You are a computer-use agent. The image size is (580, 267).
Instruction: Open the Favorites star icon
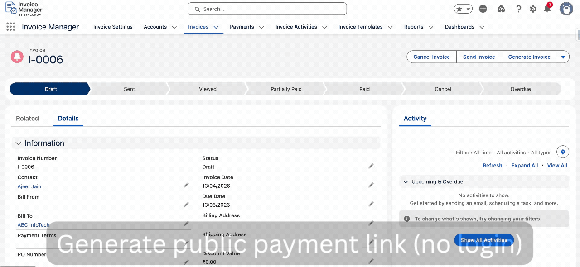(459, 9)
